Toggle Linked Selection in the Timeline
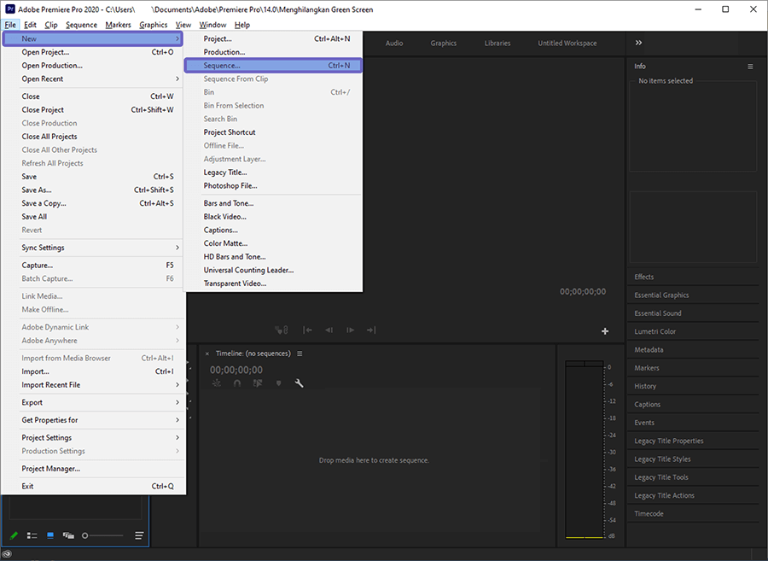The width and height of the screenshot is (768, 561). [x=258, y=383]
